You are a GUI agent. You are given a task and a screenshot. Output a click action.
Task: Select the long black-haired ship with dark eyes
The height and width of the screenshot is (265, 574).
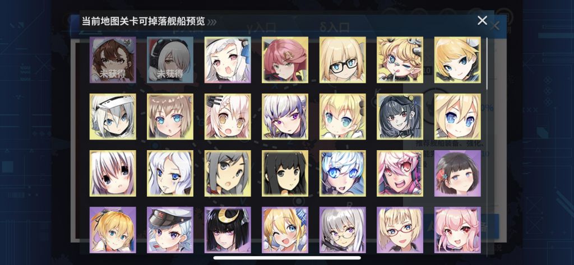click(x=285, y=173)
